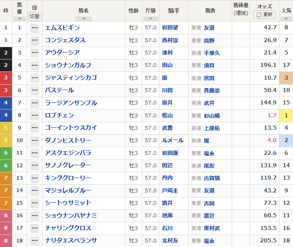The image size is (293, 247).
Task: Click odds value 205.5
Action: (x=268, y=240)
